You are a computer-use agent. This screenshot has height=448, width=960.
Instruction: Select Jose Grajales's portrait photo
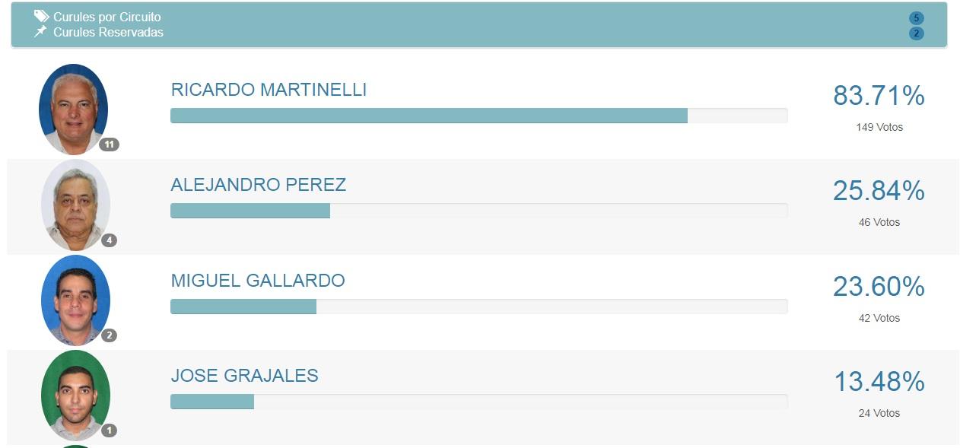tap(75, 394)
